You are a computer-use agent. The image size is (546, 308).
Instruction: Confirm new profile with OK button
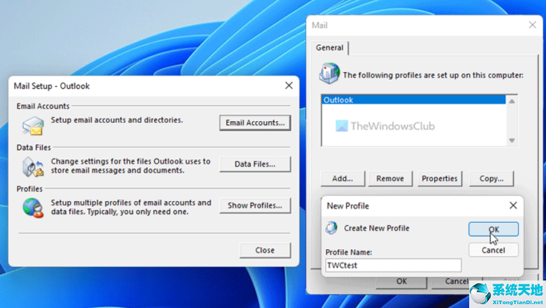point(494,229)
